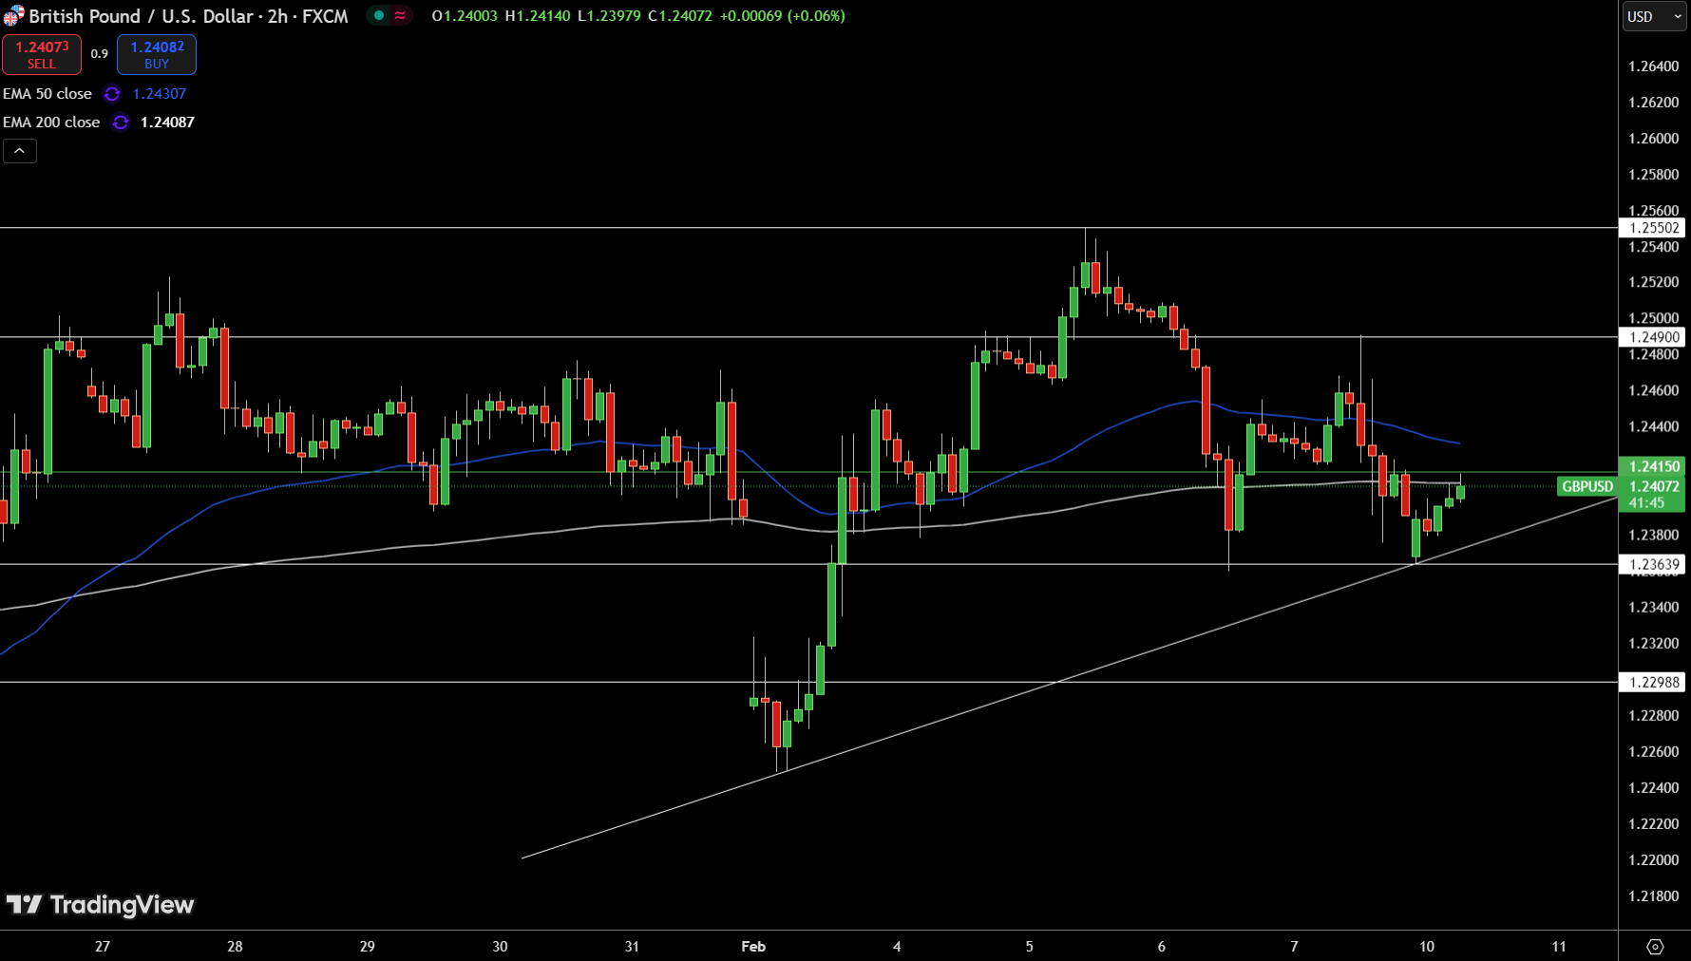
Task: Click the open value O1.24003
Action: tap(465, 16)
